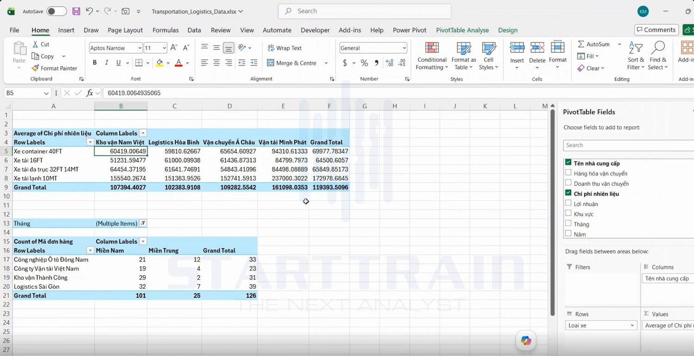
Task: Click the red Font Colour swatch
Action: 179,63
